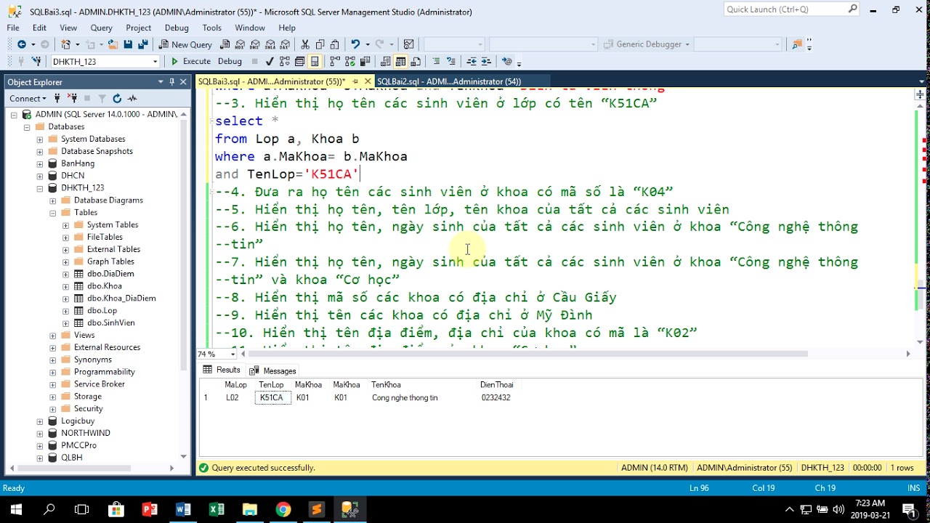Toggle Include Live Query Statistics
Viewport: 930px width, 523px height.
(x=349, y=62)
